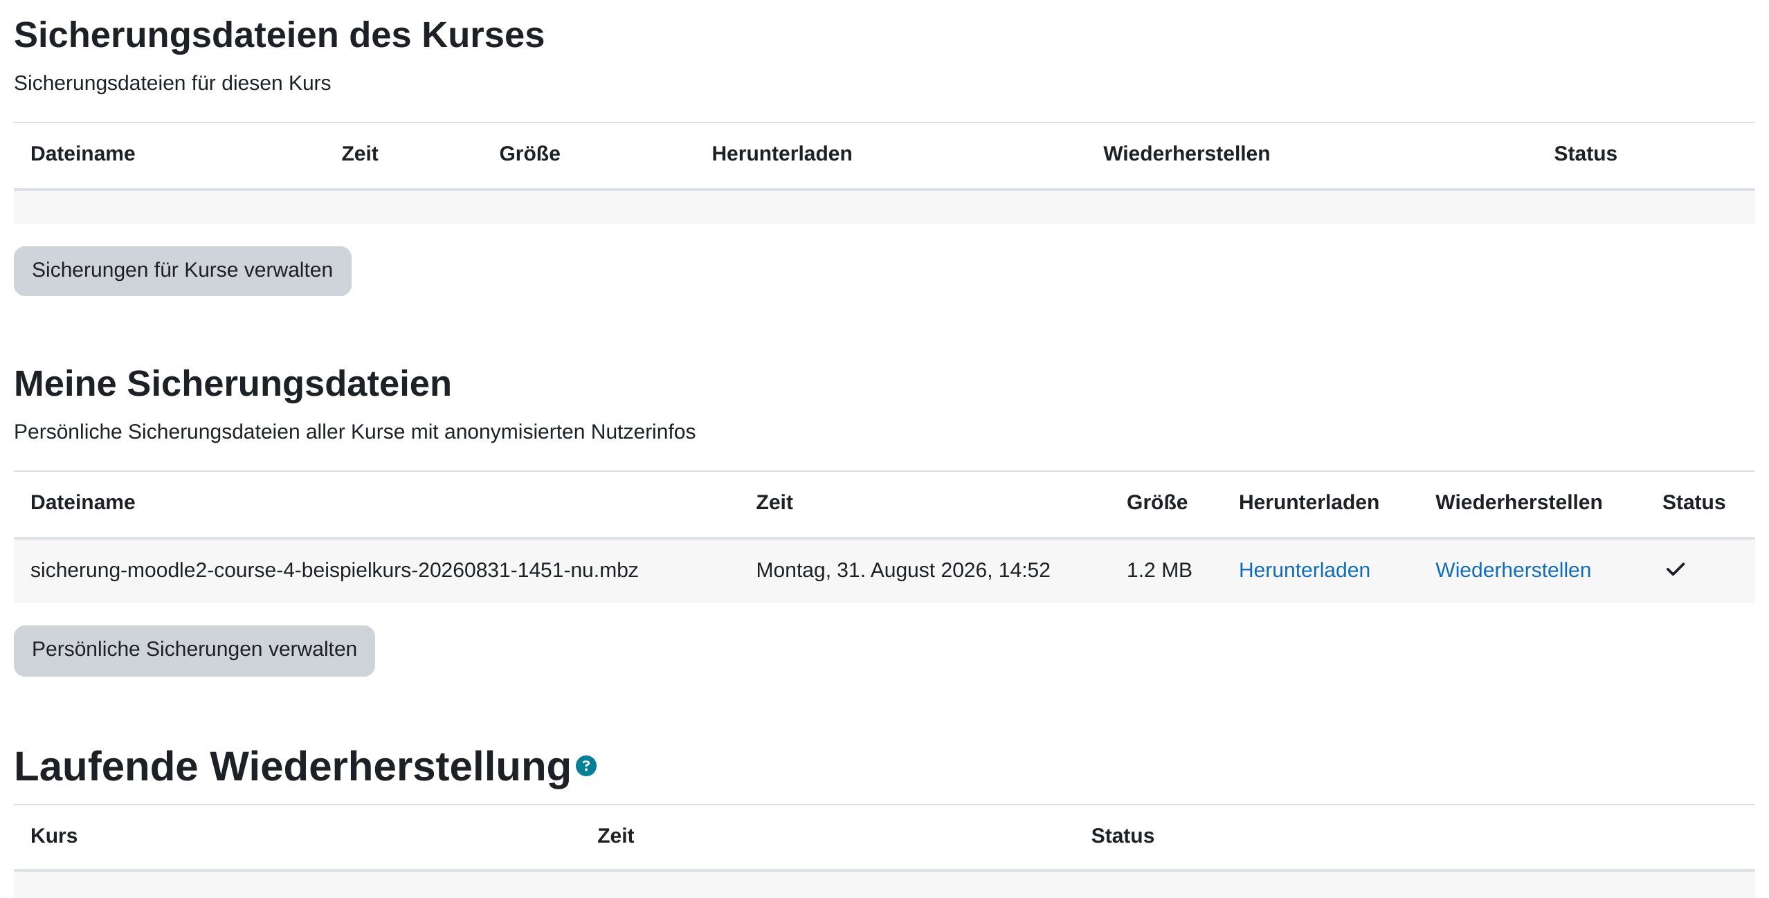Click Größe header in course backups table

pos(530,154)
